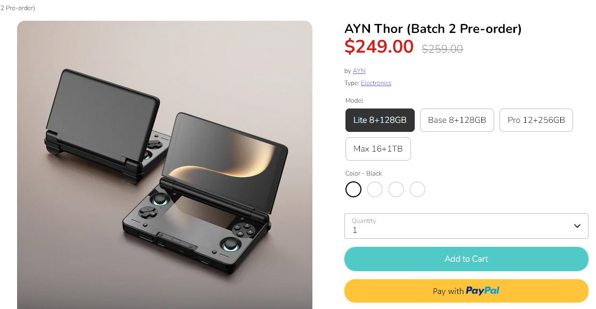Pay with PayPal button
Screen dimensions: 596x309
466,291
